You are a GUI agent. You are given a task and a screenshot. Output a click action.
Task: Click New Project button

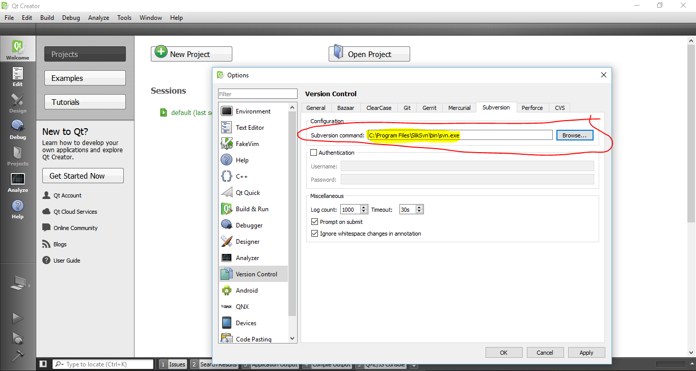point(192,54)
